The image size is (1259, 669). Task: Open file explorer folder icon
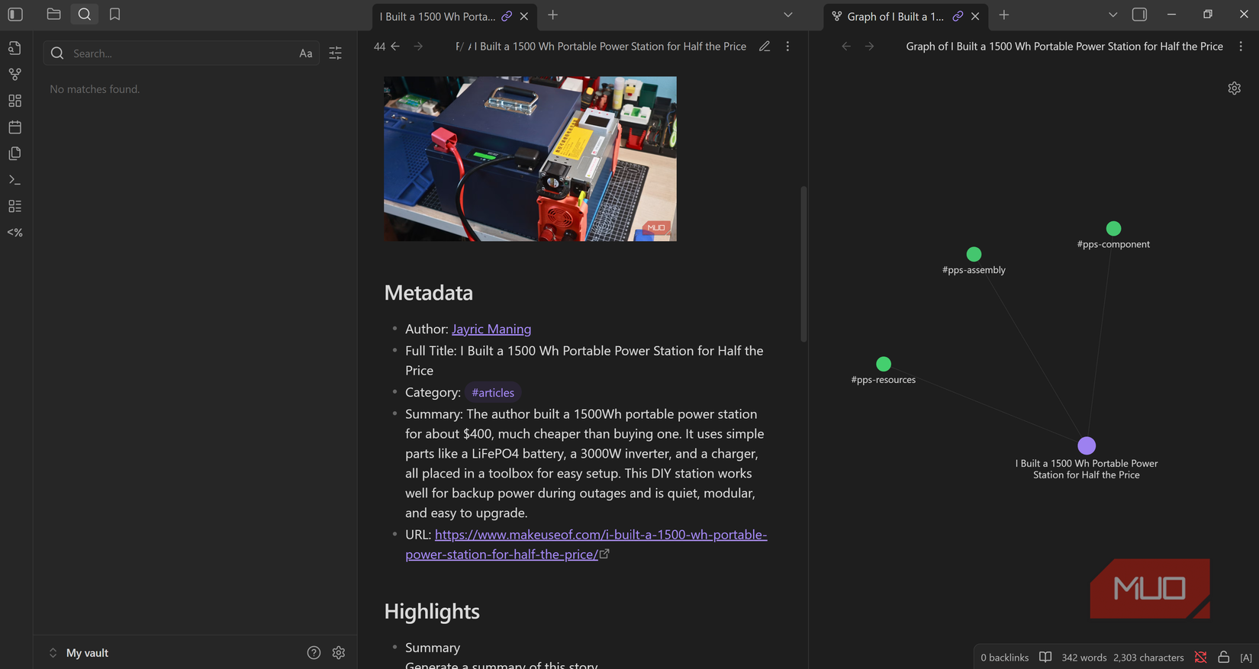pos(53,14)
